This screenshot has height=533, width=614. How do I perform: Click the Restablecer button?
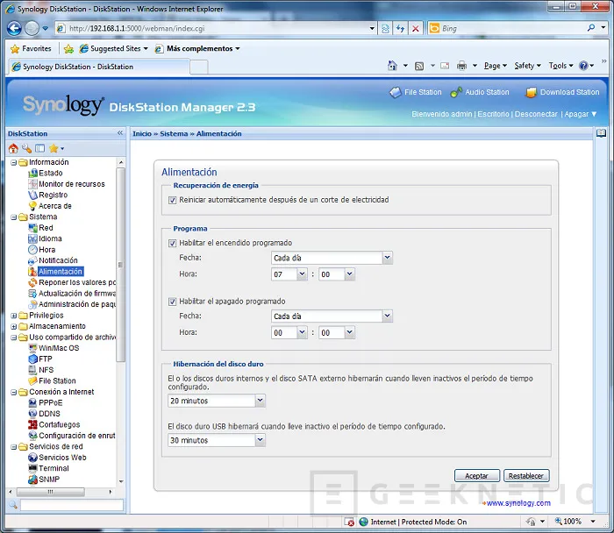[526, 476]
